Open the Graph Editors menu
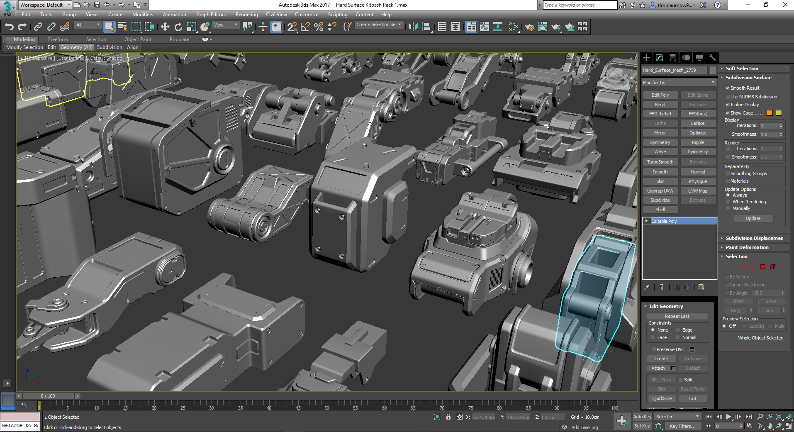The width and height of the screenshot is (794, 432). [211, 15]
